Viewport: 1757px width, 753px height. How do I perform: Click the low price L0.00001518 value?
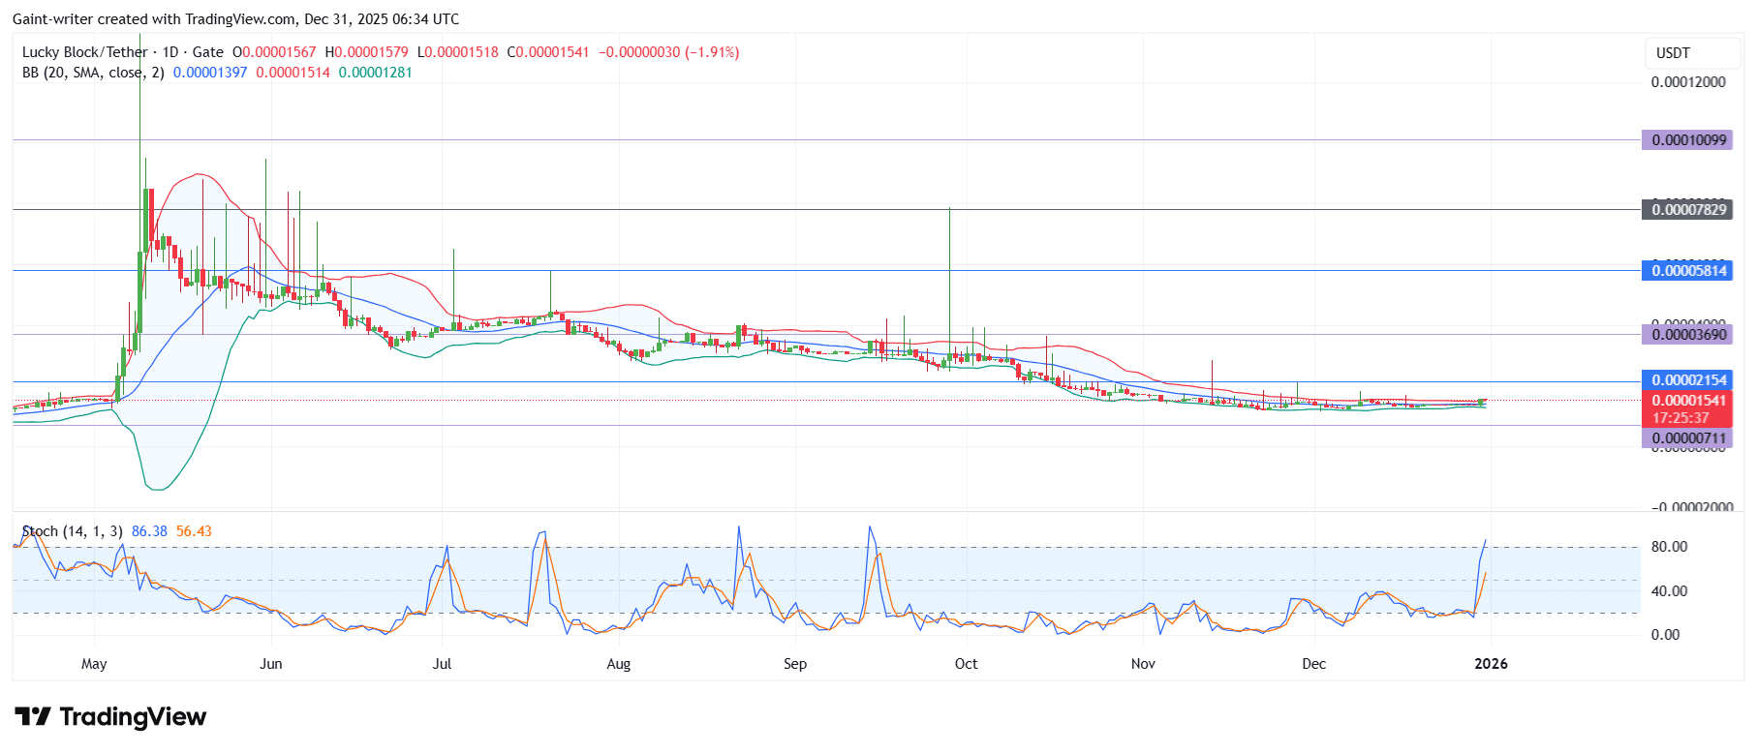pos(457,52)
